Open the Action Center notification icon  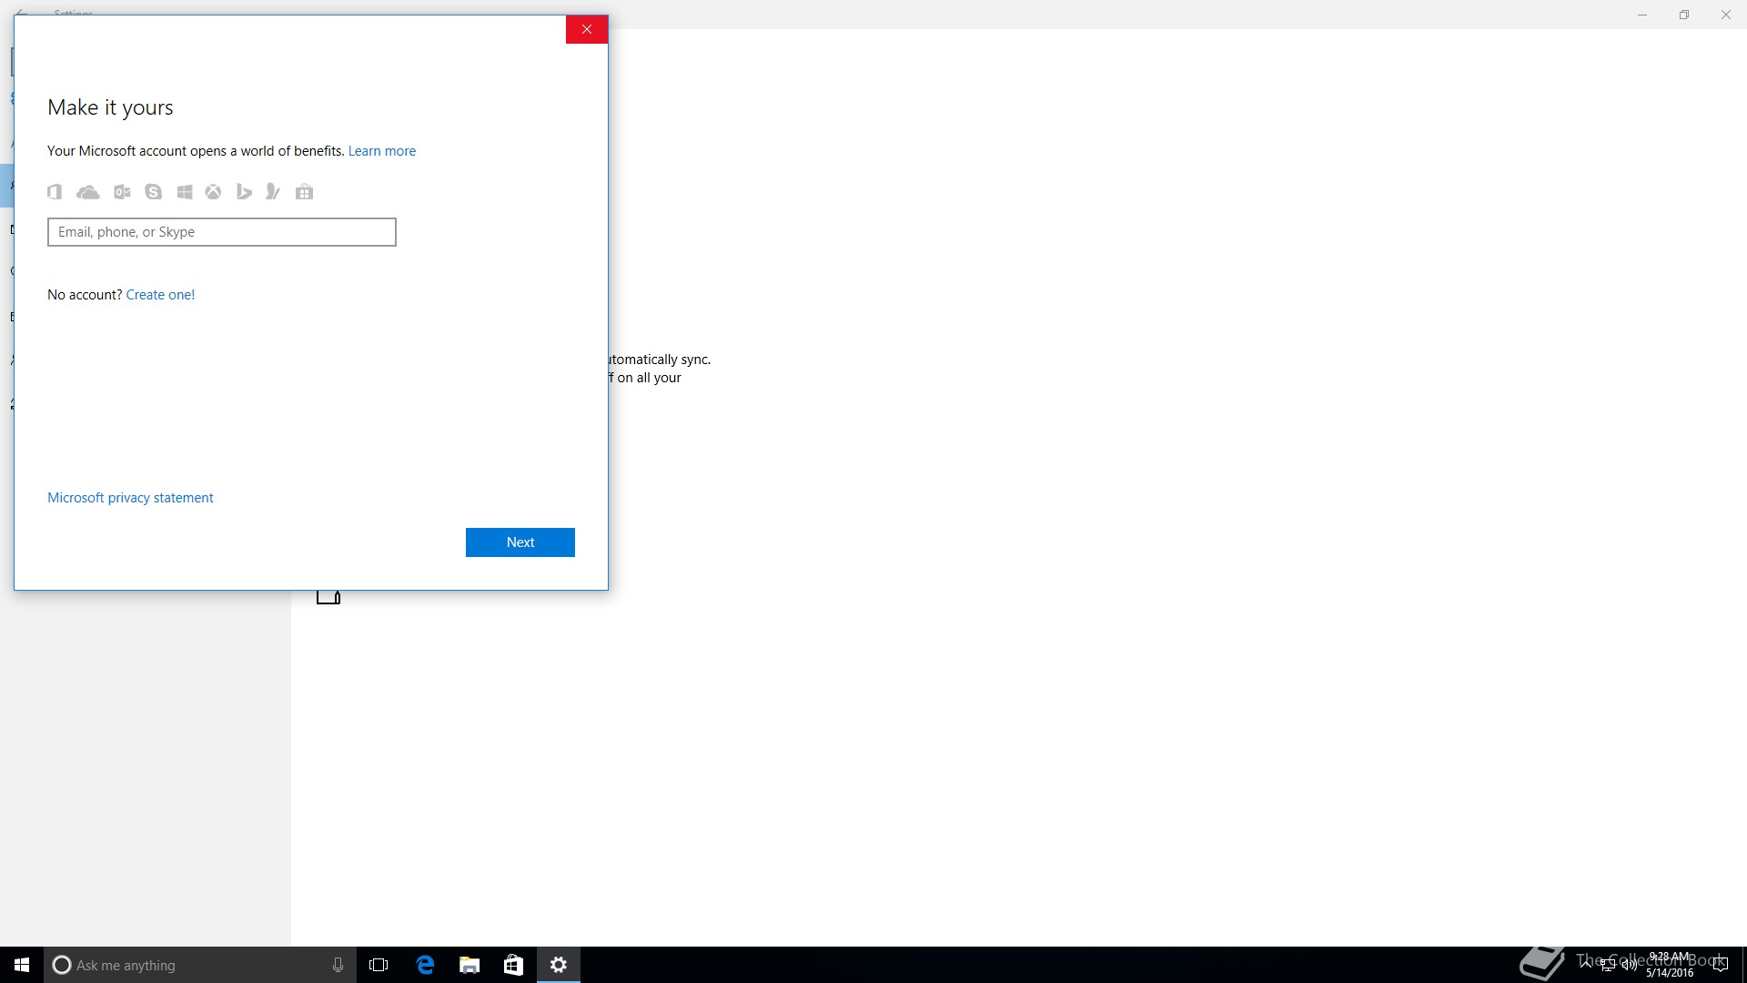tap(1720, 965)
